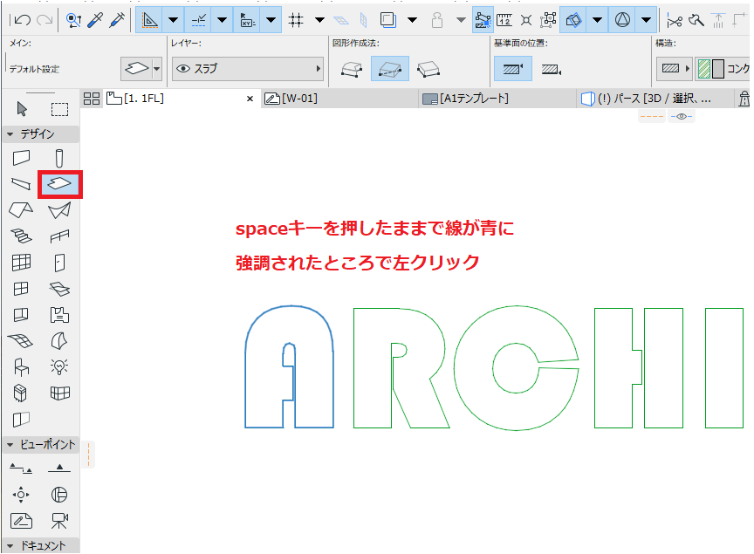Select the Mesh tool
754x554 pixels.
21,341
